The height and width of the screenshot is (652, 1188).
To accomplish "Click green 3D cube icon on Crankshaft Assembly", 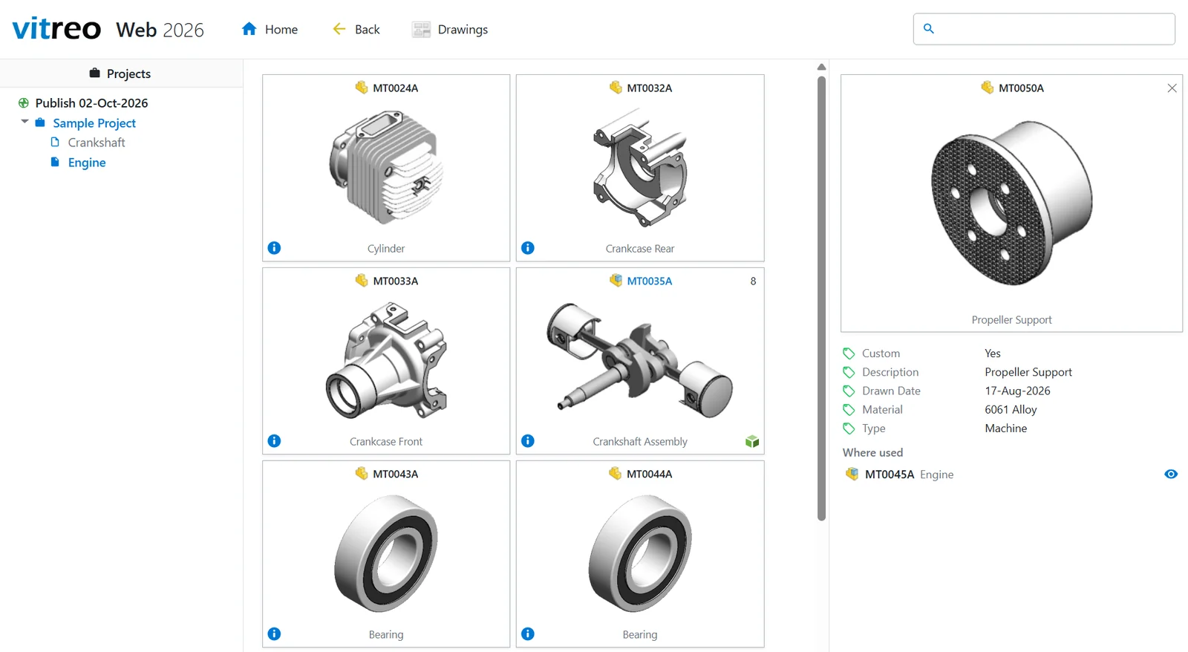I will pyautogui.click(x=752, y=441).
